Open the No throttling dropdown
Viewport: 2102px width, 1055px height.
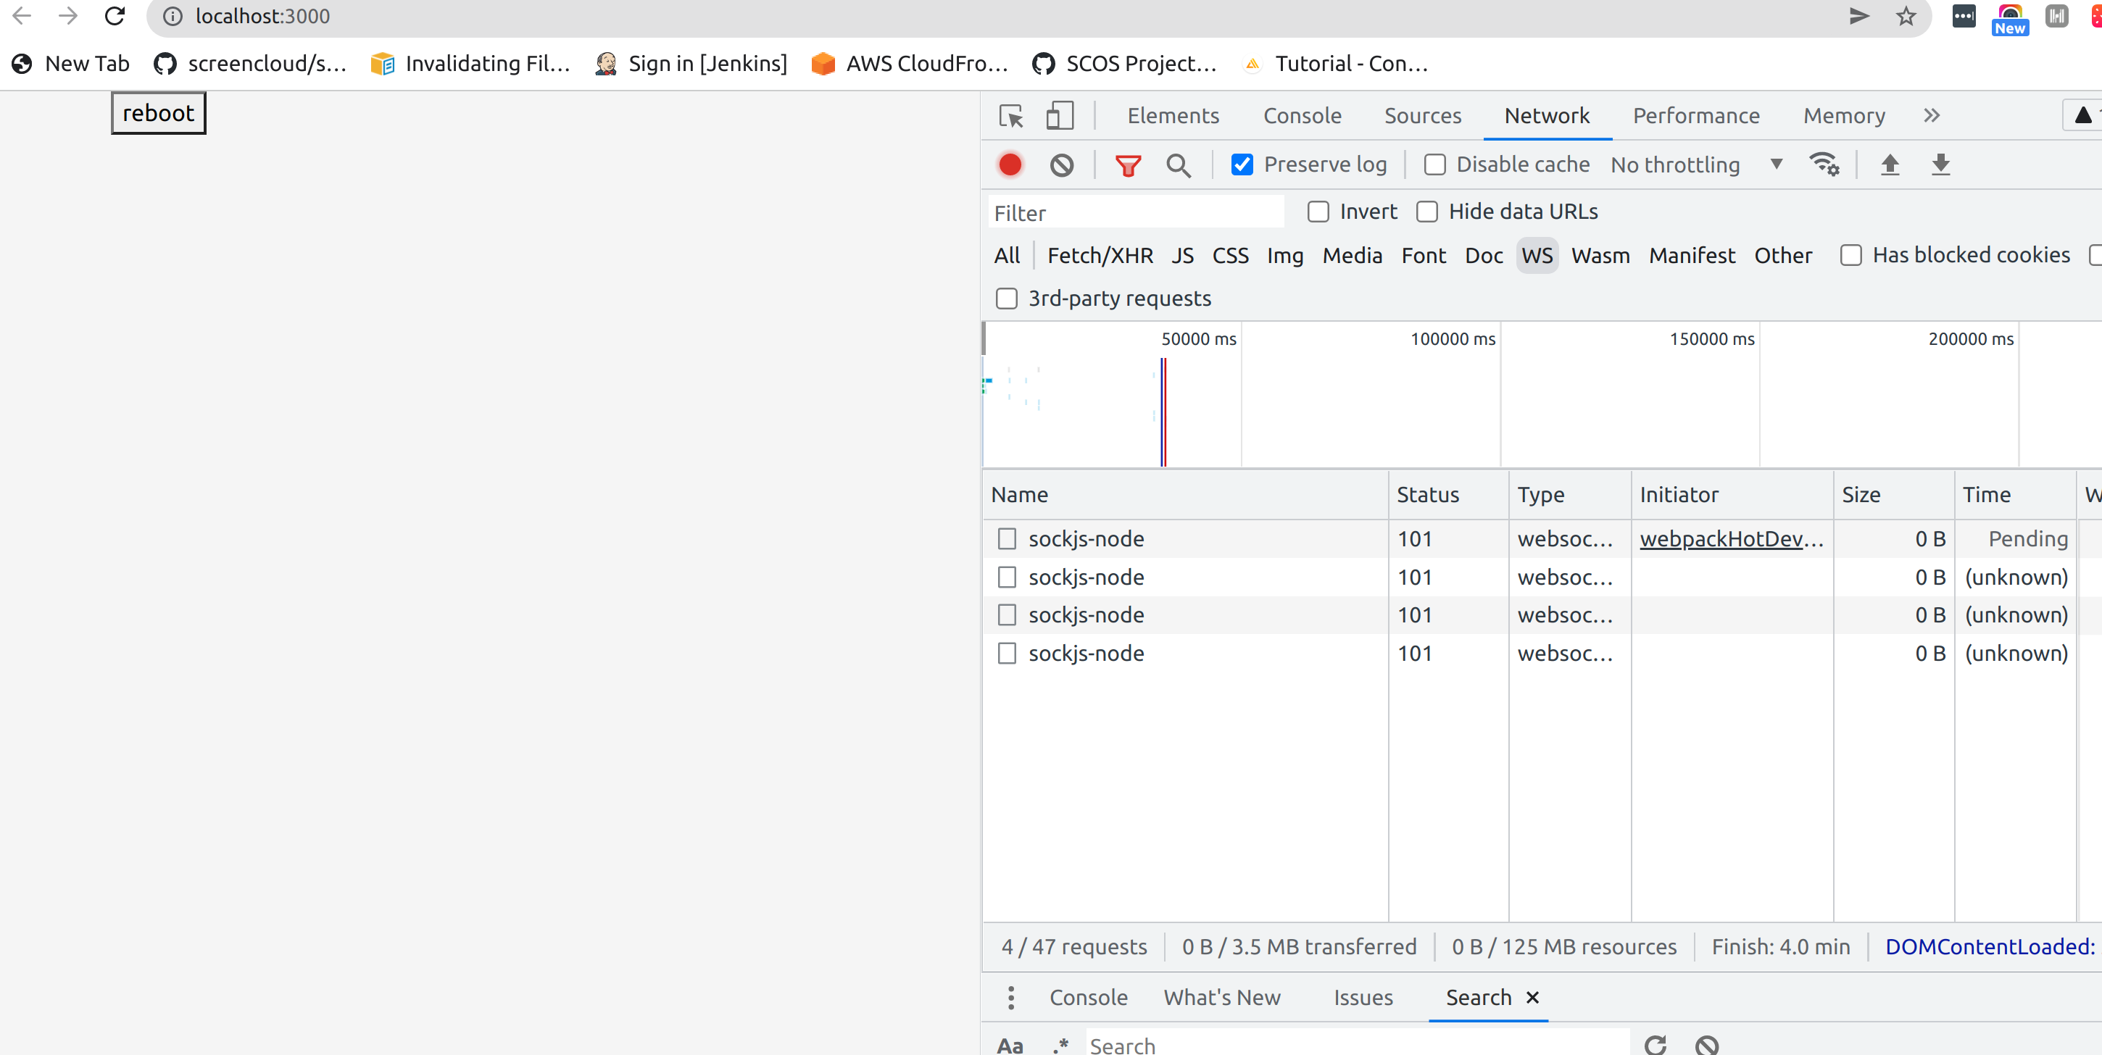point(1695,164)
